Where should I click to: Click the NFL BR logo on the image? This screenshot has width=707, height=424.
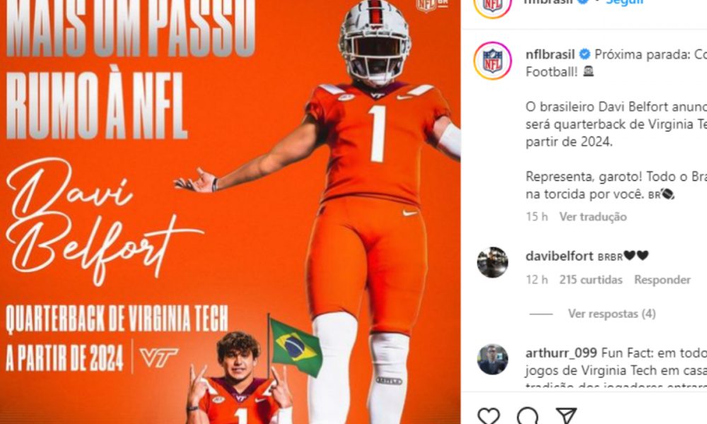coord(432,4)
